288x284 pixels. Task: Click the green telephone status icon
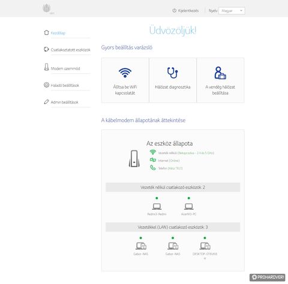tap(153, 168)
